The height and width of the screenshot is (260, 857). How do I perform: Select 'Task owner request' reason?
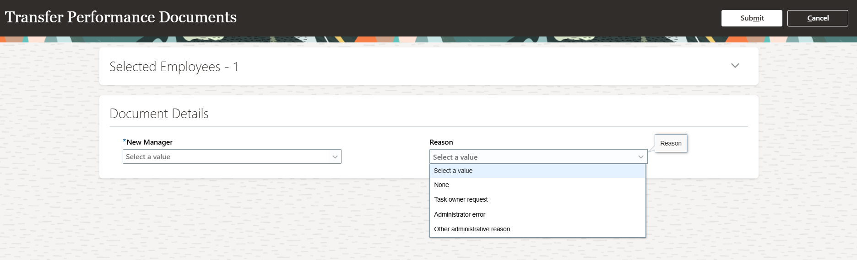[537, 199]
